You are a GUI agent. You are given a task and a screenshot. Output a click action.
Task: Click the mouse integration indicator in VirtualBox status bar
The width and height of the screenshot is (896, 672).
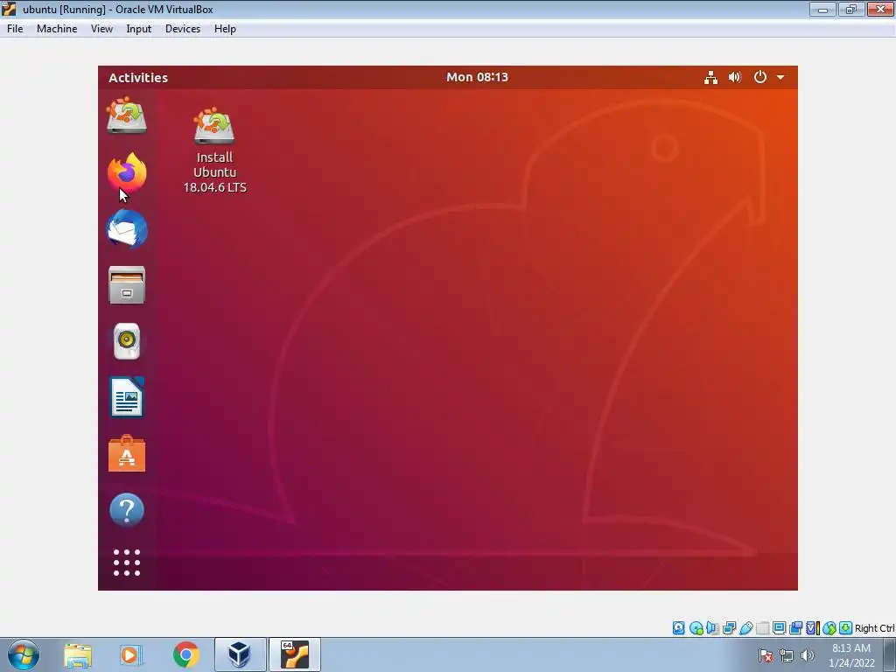coord(829,628)
